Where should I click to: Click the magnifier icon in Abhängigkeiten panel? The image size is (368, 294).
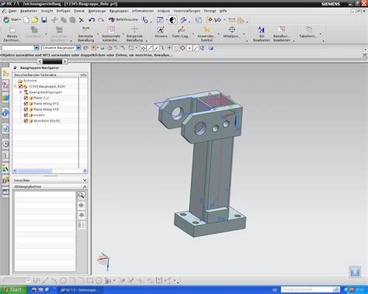[82, 195]
